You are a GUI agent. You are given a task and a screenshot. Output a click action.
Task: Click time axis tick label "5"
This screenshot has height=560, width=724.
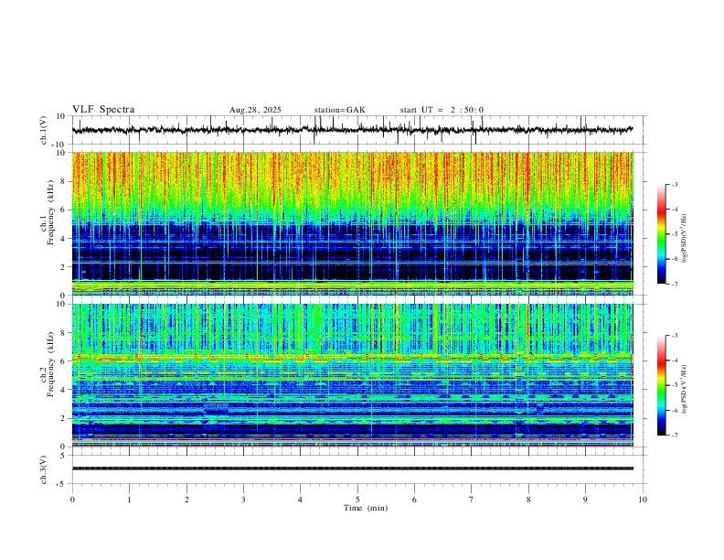(x=357, y=500)
